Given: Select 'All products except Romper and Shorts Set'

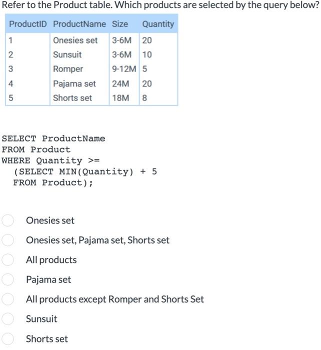Looking at the screenshot, I should (x=7, y=299).
